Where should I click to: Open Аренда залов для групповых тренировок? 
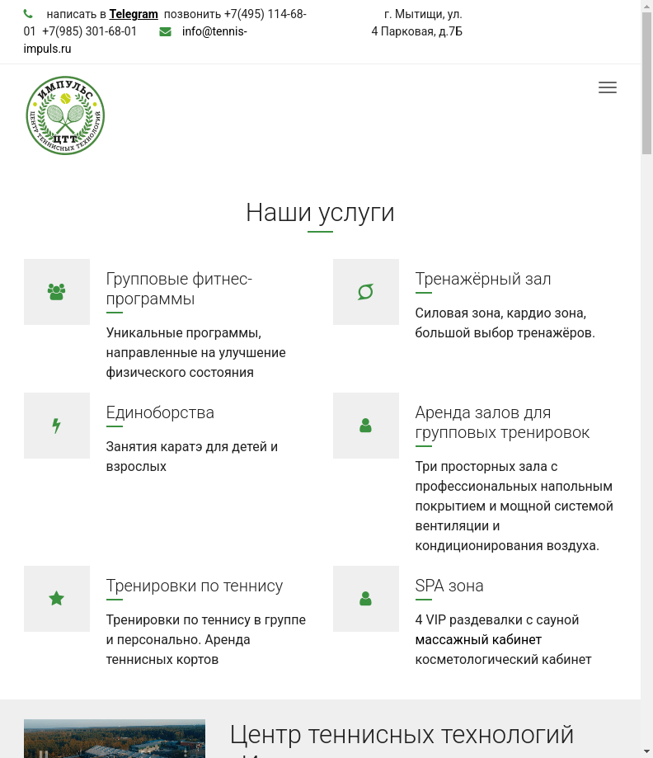(502, 422)
